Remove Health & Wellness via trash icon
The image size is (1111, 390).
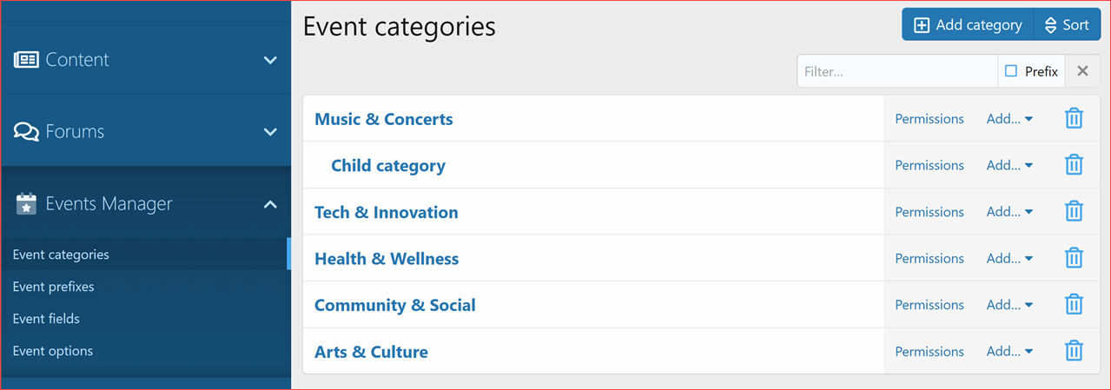[x=1074, y=258]
